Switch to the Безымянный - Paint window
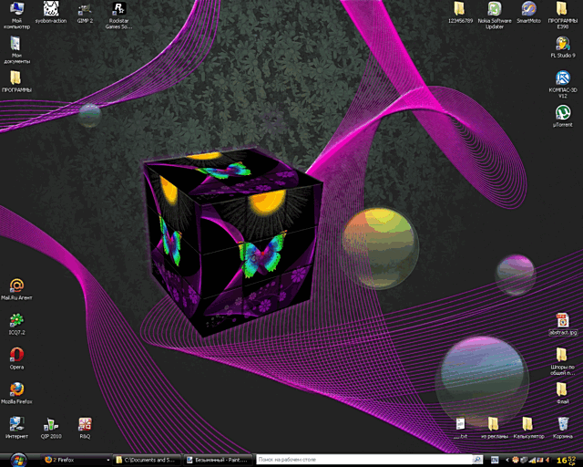Image resolution: width=583 pixels, height=467 pixels. tap(218, 460)
